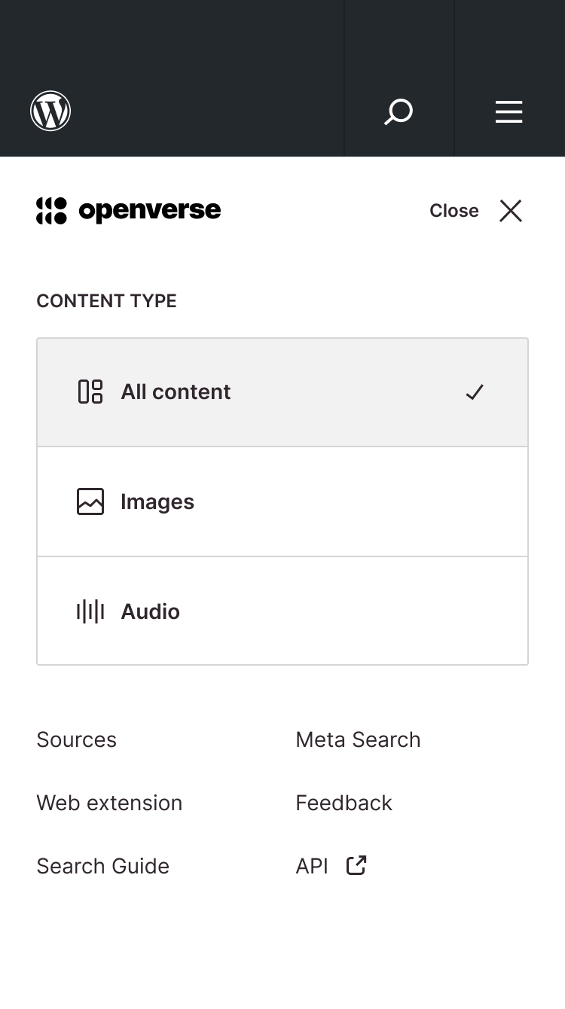The image size is (565, 1009).
Task: Click the X icon to dismiss the panel
Action: [x=511, y=211]
